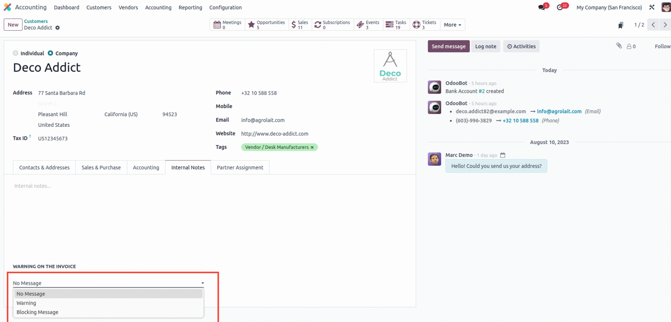Click Marc Demo's avatar
The width and height of the screenshot is (671, 322).
pos(434,159)
